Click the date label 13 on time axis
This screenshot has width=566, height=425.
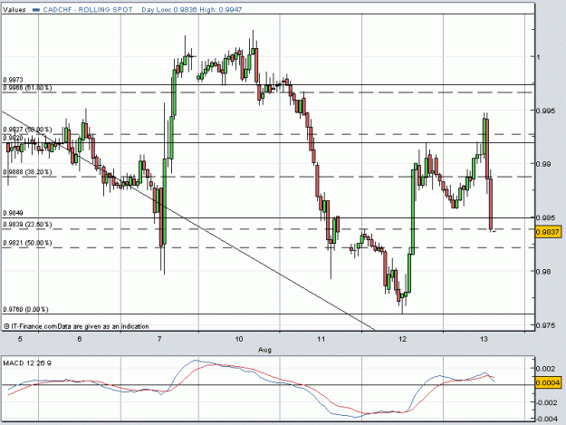coord(484,339)
